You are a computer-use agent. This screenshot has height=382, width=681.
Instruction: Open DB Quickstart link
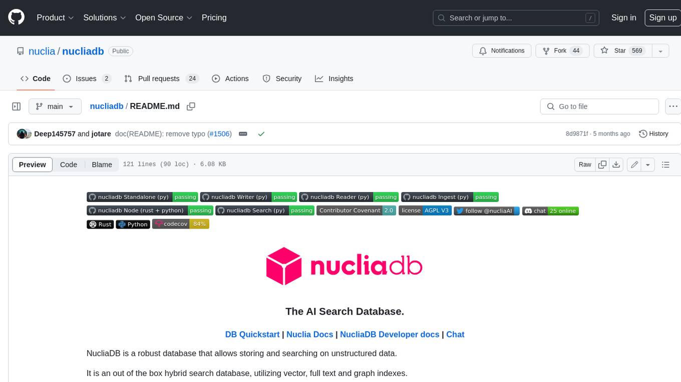pos(252,334)
